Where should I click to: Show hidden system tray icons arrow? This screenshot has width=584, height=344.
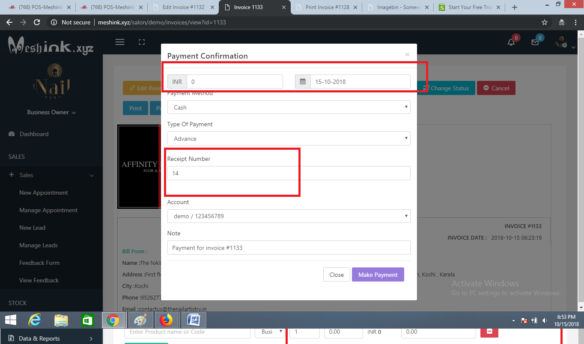(x=513, y=320)
